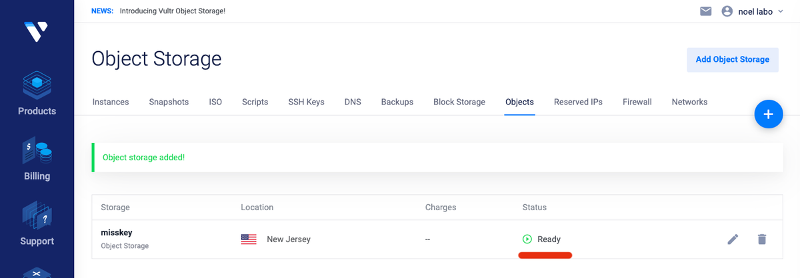Open the Block Storage tab
The image size is (800, 278).
click(x=459, y=102)
